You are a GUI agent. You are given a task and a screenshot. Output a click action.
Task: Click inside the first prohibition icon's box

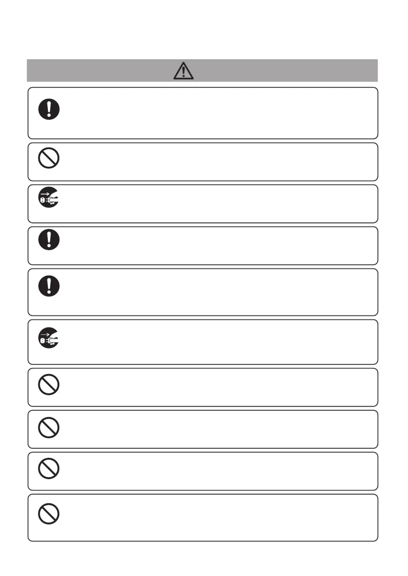pos(203,162)
